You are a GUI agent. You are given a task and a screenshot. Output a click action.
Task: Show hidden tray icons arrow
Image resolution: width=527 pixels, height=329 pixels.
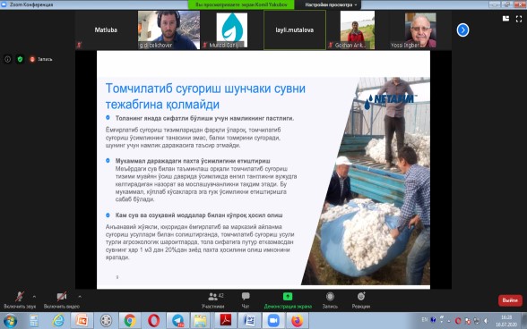(449, 321)
